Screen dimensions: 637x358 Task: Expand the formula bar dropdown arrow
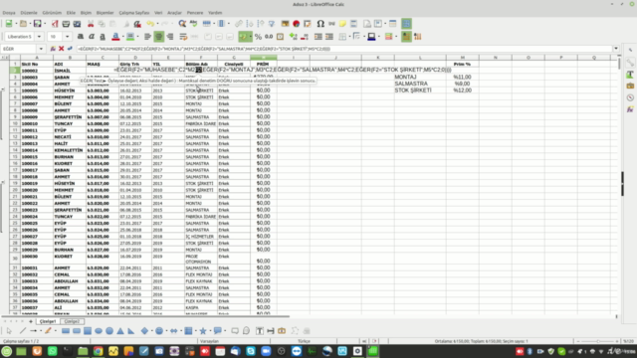pos(616,49)
